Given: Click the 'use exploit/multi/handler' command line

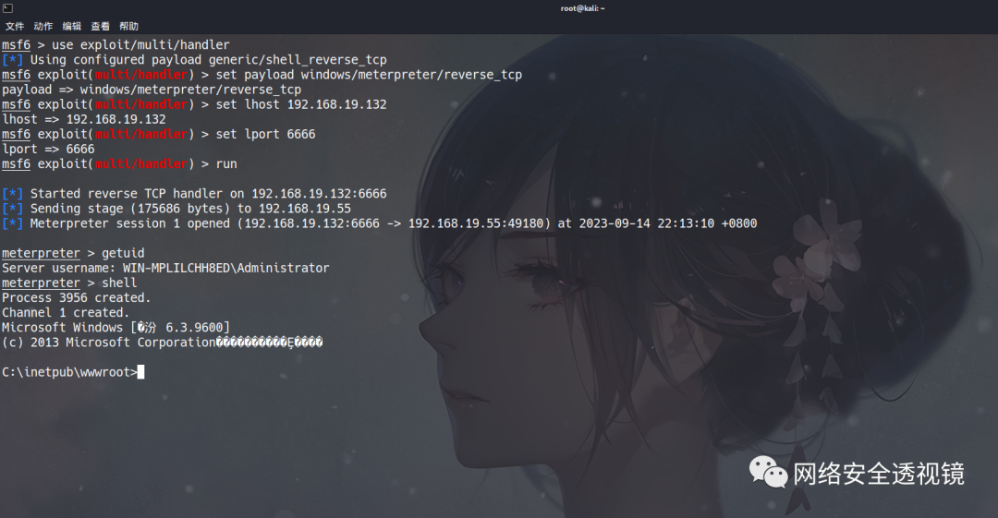Looking at the screenshot, I should pyautogui.click(x=116, y=44).
